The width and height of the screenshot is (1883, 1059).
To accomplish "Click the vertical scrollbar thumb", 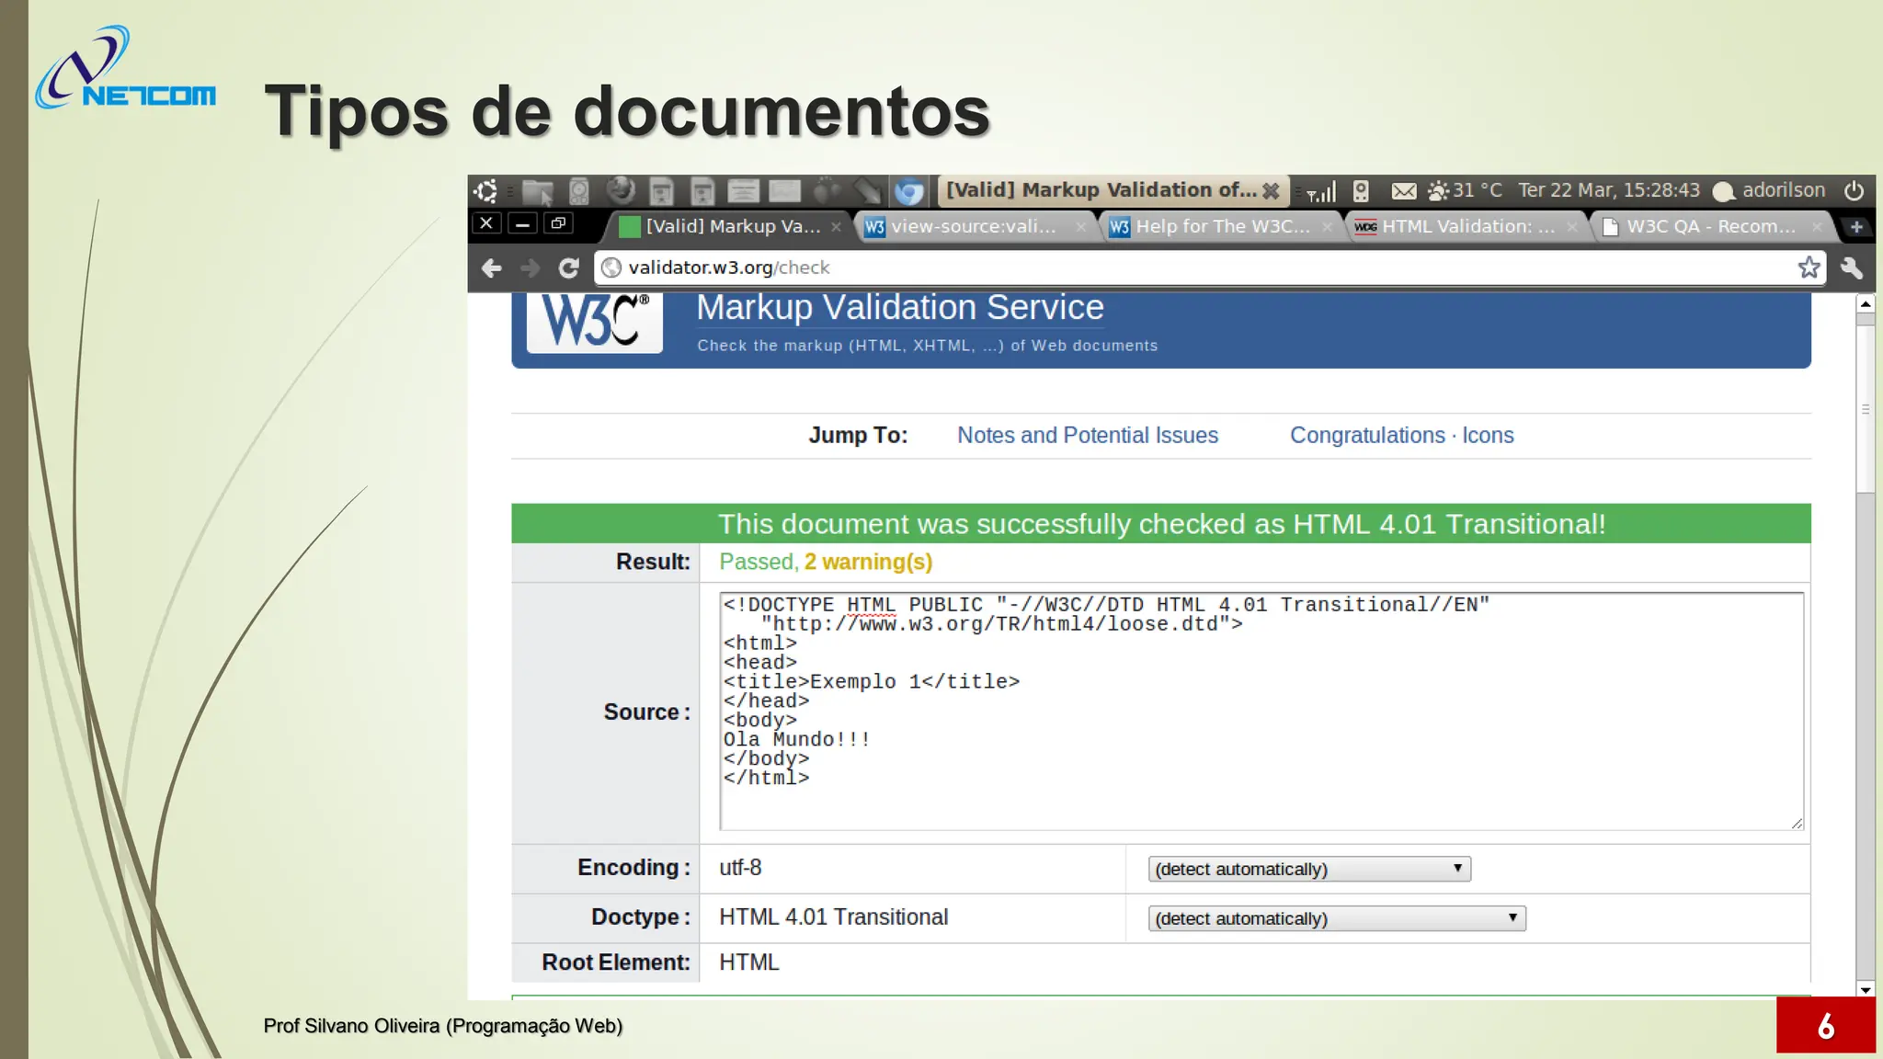I will 1865,409.
